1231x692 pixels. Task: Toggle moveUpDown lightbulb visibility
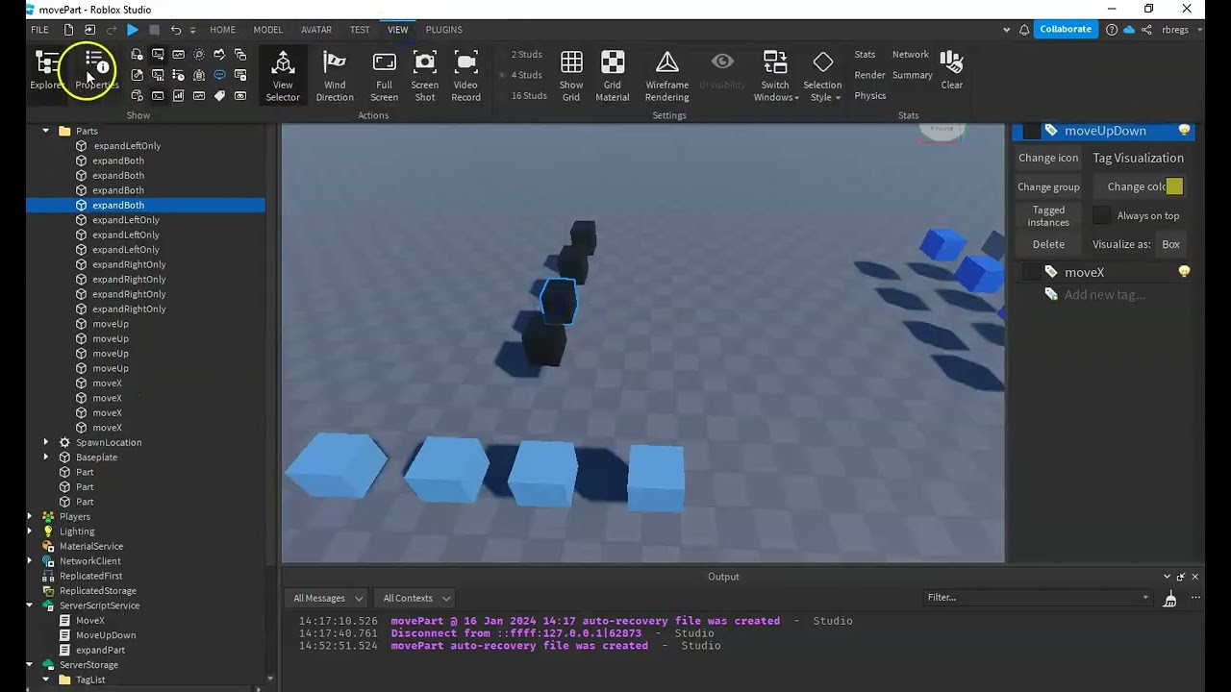1184,131
